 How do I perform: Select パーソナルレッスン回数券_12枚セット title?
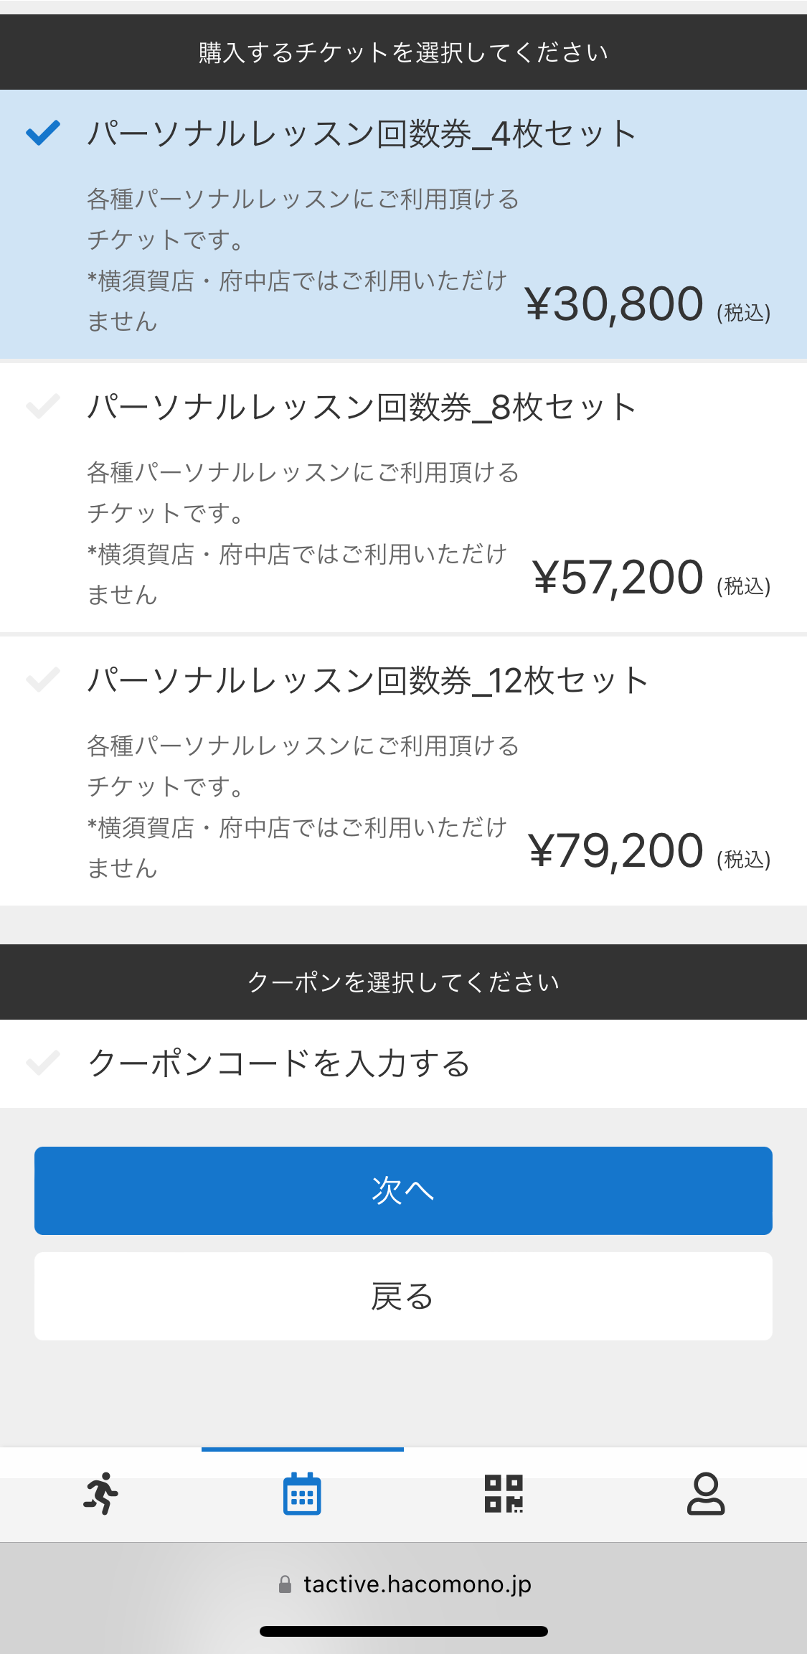(x=367, y=681)
